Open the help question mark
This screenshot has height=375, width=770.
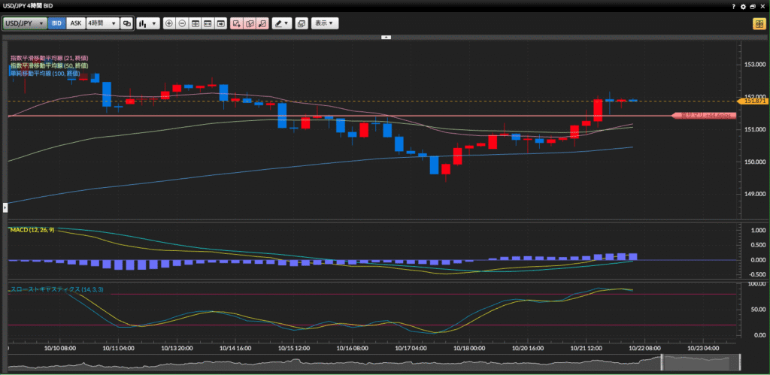pos(733,6)
